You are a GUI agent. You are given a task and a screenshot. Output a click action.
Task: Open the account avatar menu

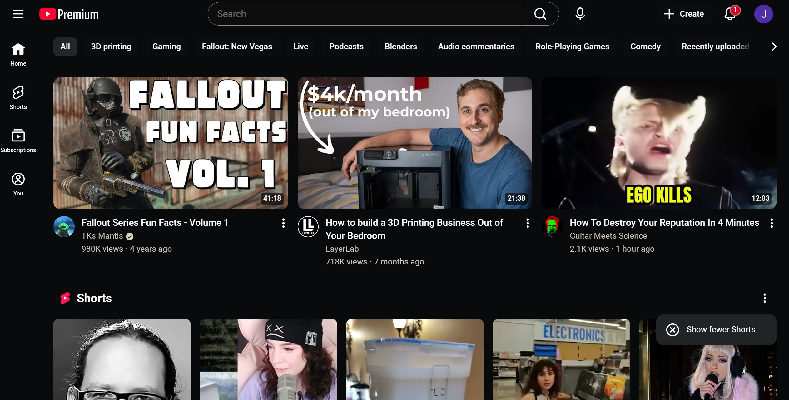click(x=763, y=14)
